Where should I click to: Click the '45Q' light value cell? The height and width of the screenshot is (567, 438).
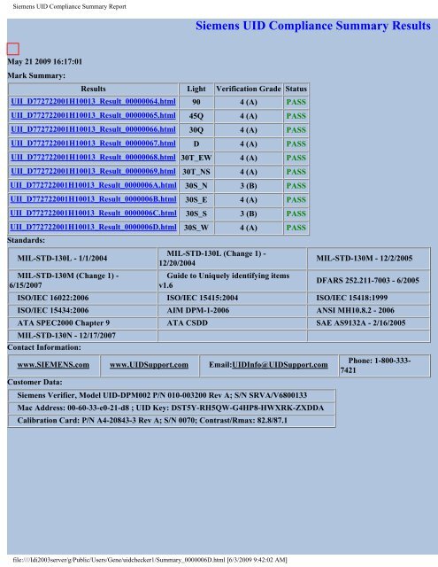196,116
